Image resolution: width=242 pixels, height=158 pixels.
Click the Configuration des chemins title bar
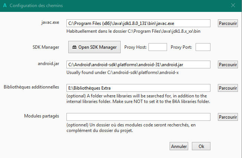pos(111,6)
